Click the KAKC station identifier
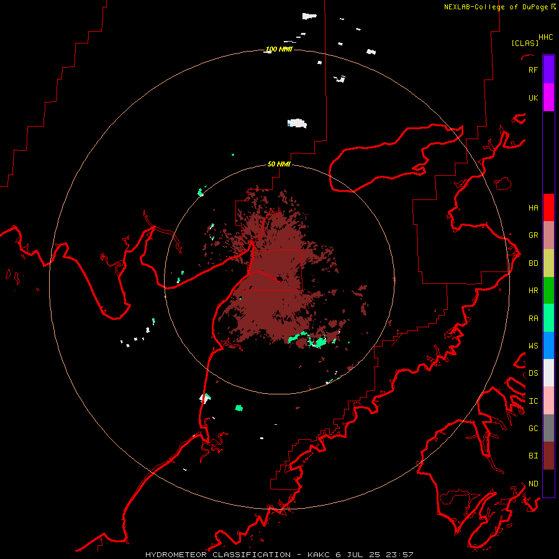 (x=318, y=555)
